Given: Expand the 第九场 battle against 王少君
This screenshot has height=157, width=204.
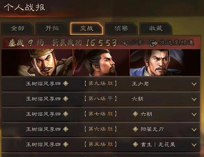Looking at the screenshot, I should click(194, 84).
